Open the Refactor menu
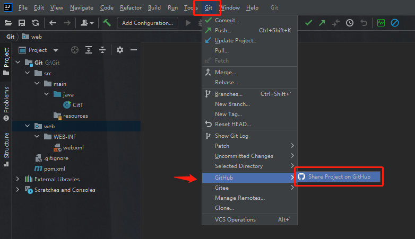 click(x=131, y=7)
